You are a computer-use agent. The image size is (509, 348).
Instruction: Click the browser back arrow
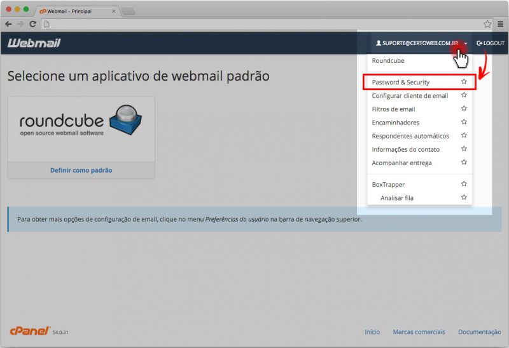(x=8, y=24)
